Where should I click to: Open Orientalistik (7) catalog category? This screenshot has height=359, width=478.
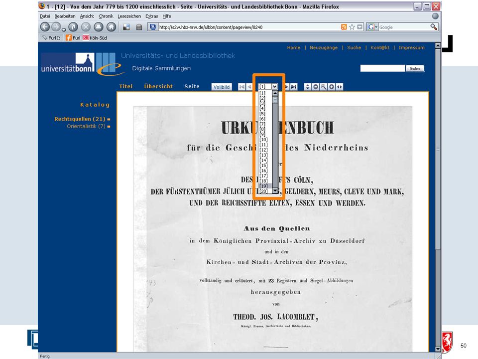point(86,126)
